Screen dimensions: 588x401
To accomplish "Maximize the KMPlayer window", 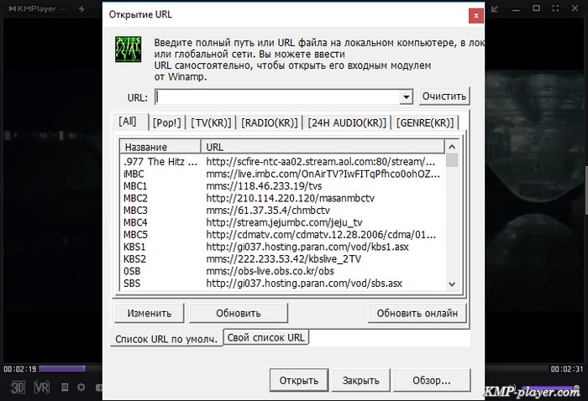I will coord(537,8).
